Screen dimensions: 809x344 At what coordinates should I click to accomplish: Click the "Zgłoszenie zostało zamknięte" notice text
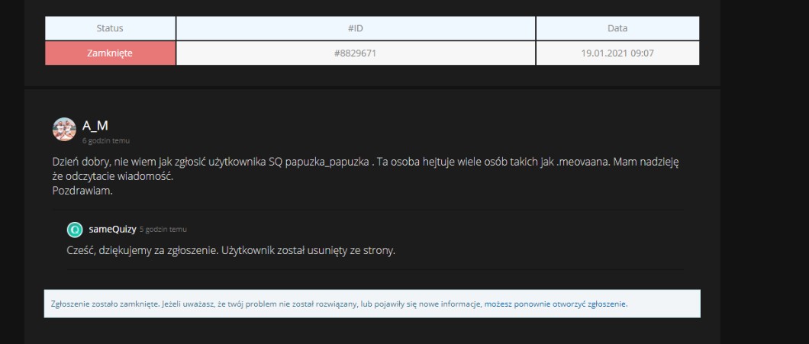[105, 304]
